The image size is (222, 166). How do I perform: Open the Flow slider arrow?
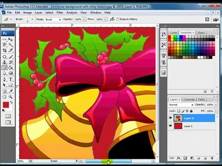coord(105,19)
